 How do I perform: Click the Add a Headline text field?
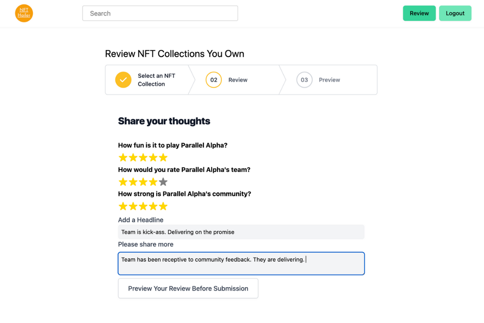(241, 232)
